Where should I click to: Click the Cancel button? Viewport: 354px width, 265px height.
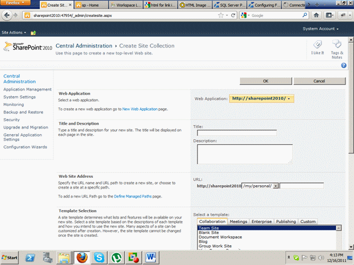coord(319,81)
